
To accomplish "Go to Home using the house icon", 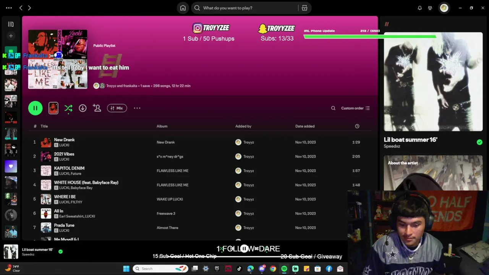I will pyautogui.click(x=183, y=8).
